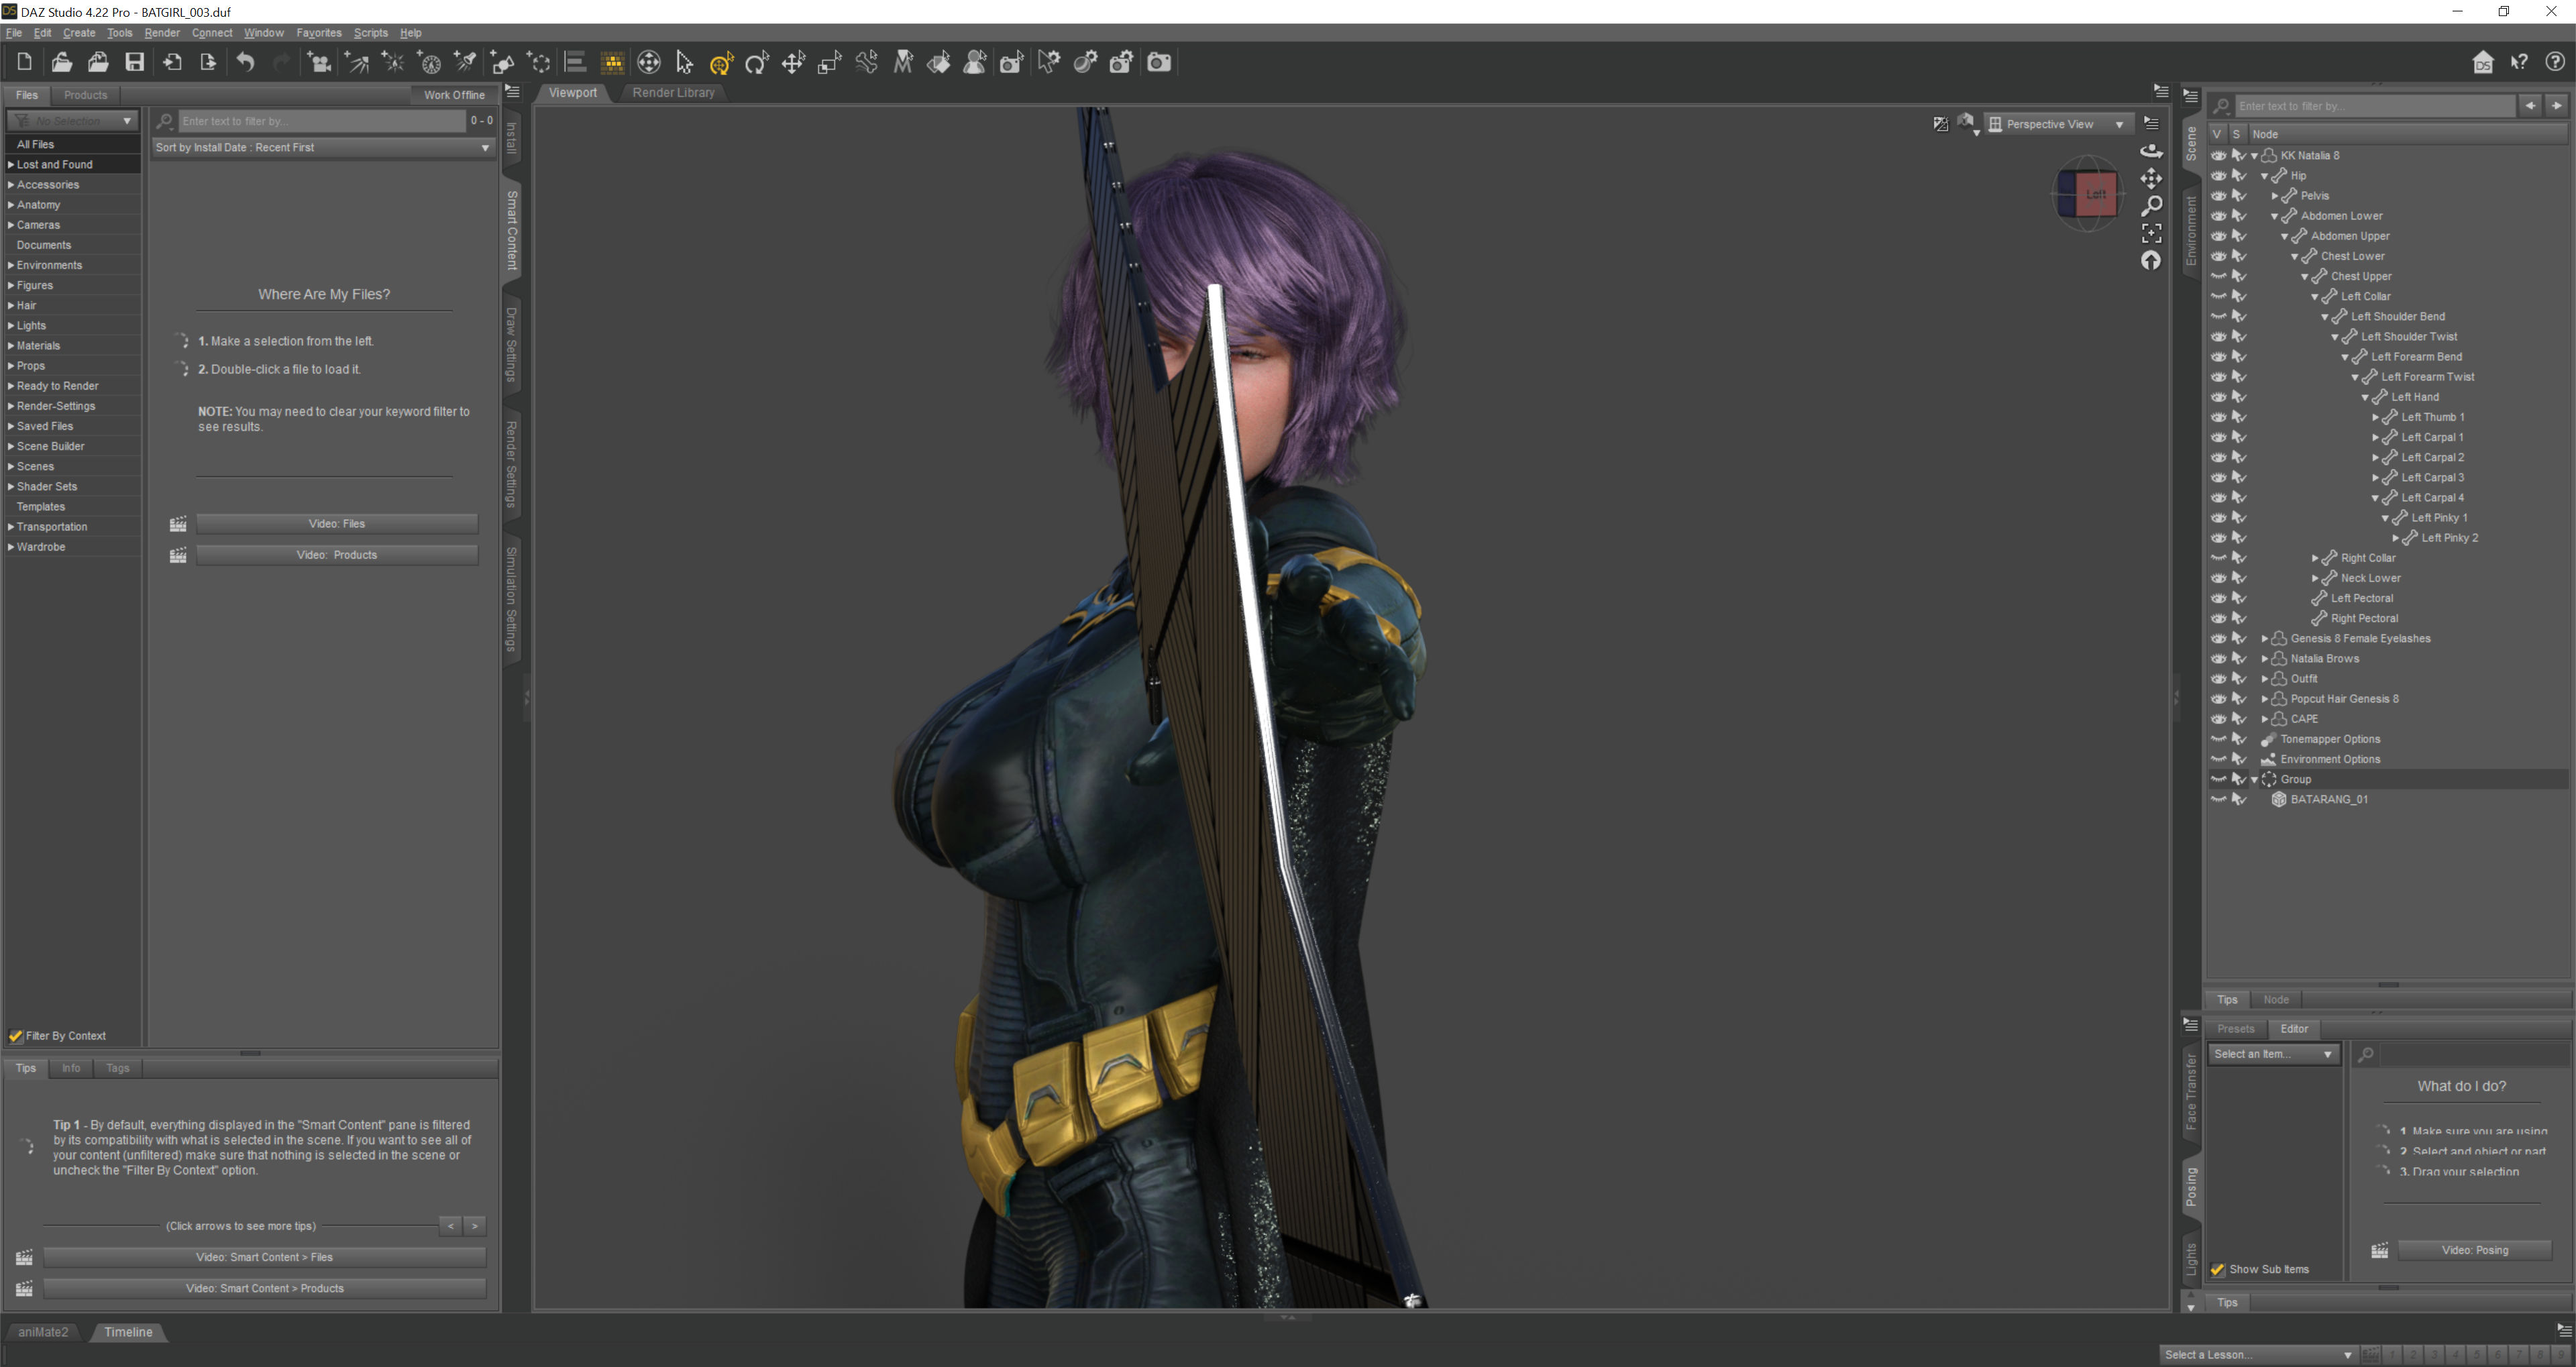Screen dimensions: 2576x1367
Task: Click the Export file icon
Action: [x=208, y=62]
